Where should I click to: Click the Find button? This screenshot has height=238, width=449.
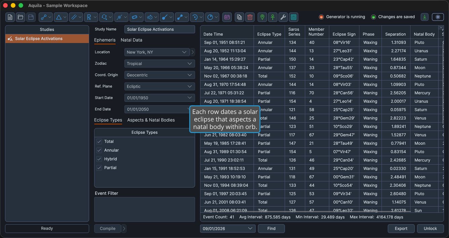tap(271, 229)
